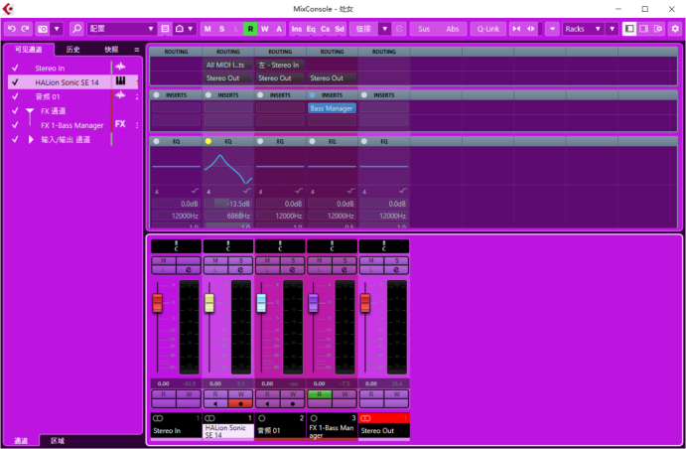Switch to the 区域 tab at bottom
This screenshot has height=449, width=686.
59,440
